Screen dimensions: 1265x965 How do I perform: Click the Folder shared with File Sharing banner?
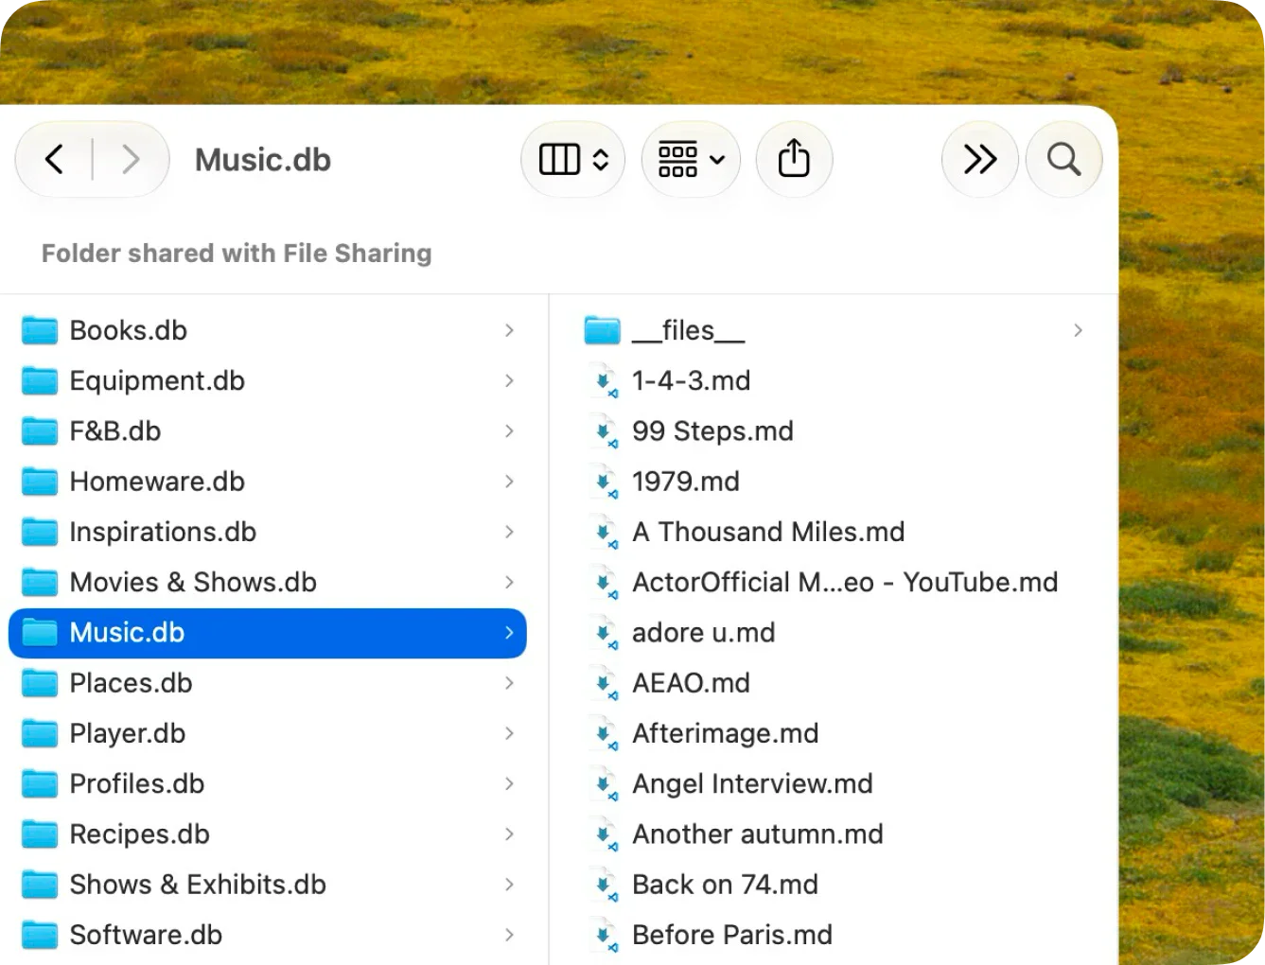pyautogui.click(x=237, y=254)
